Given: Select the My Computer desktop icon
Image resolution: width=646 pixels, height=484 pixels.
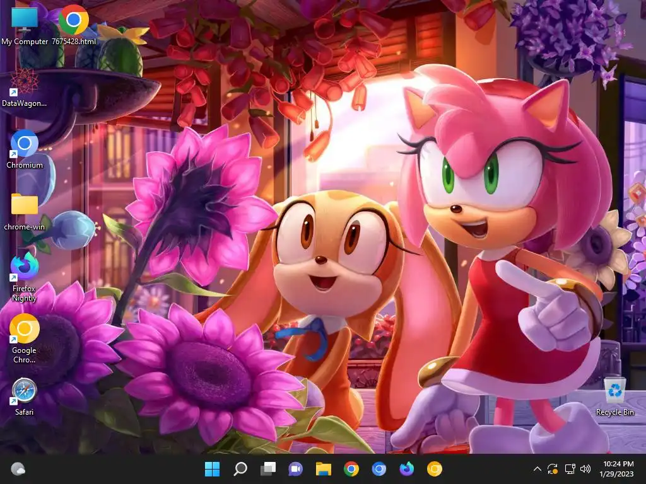Looking at the screenshot, I should [25, 25].
